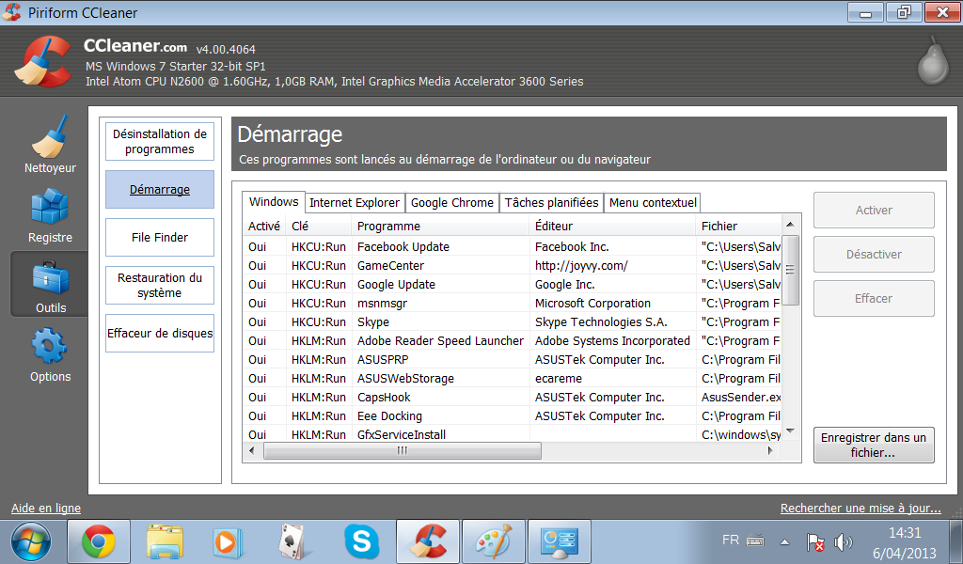
Task: Open Paint from the taskbar
Action: point(494,541)
